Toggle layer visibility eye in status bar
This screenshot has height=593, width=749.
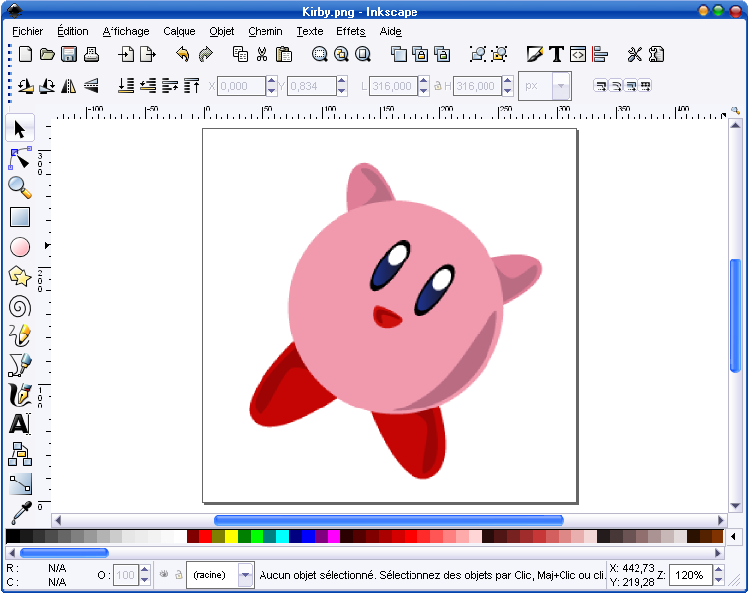(x=164, y=575)
